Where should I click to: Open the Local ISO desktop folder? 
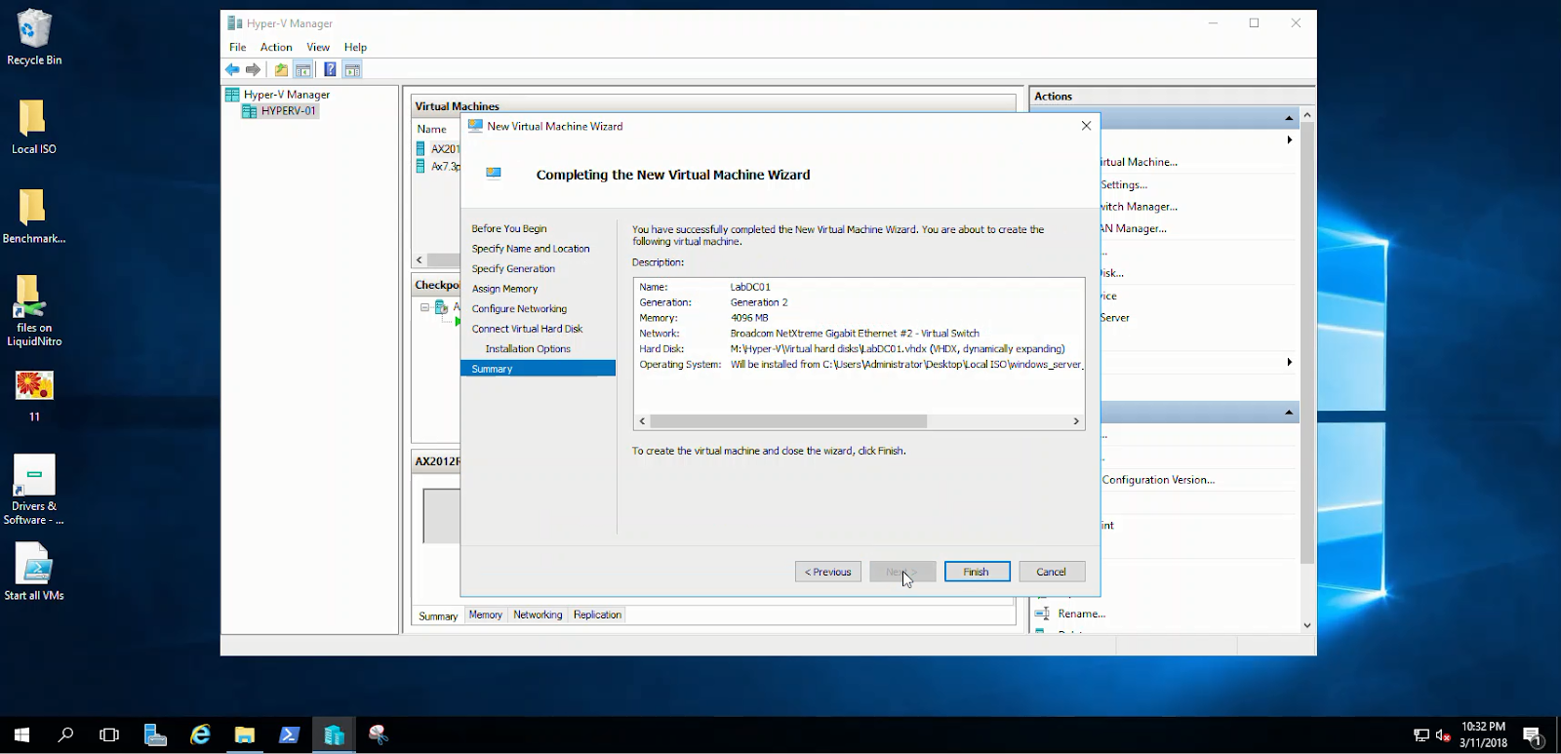pyautogui.click(x=34, y=127)
